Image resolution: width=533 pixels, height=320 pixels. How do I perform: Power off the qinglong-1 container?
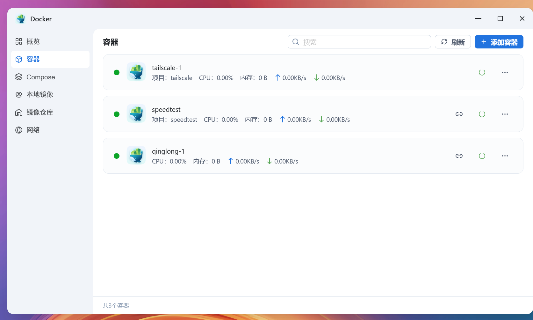[x=482, y=156]
